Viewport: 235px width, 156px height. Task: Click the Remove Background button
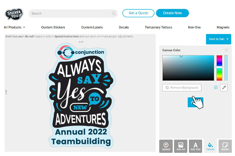coord(182,88)
